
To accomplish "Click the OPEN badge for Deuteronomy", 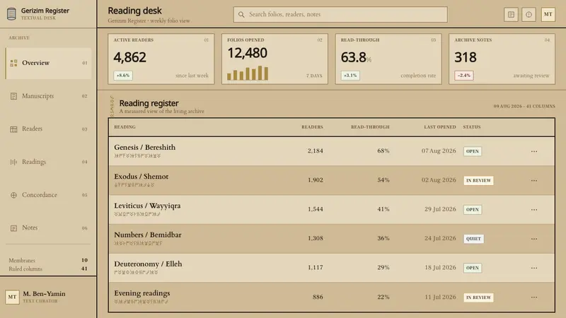I will click(x=473, y=268).
